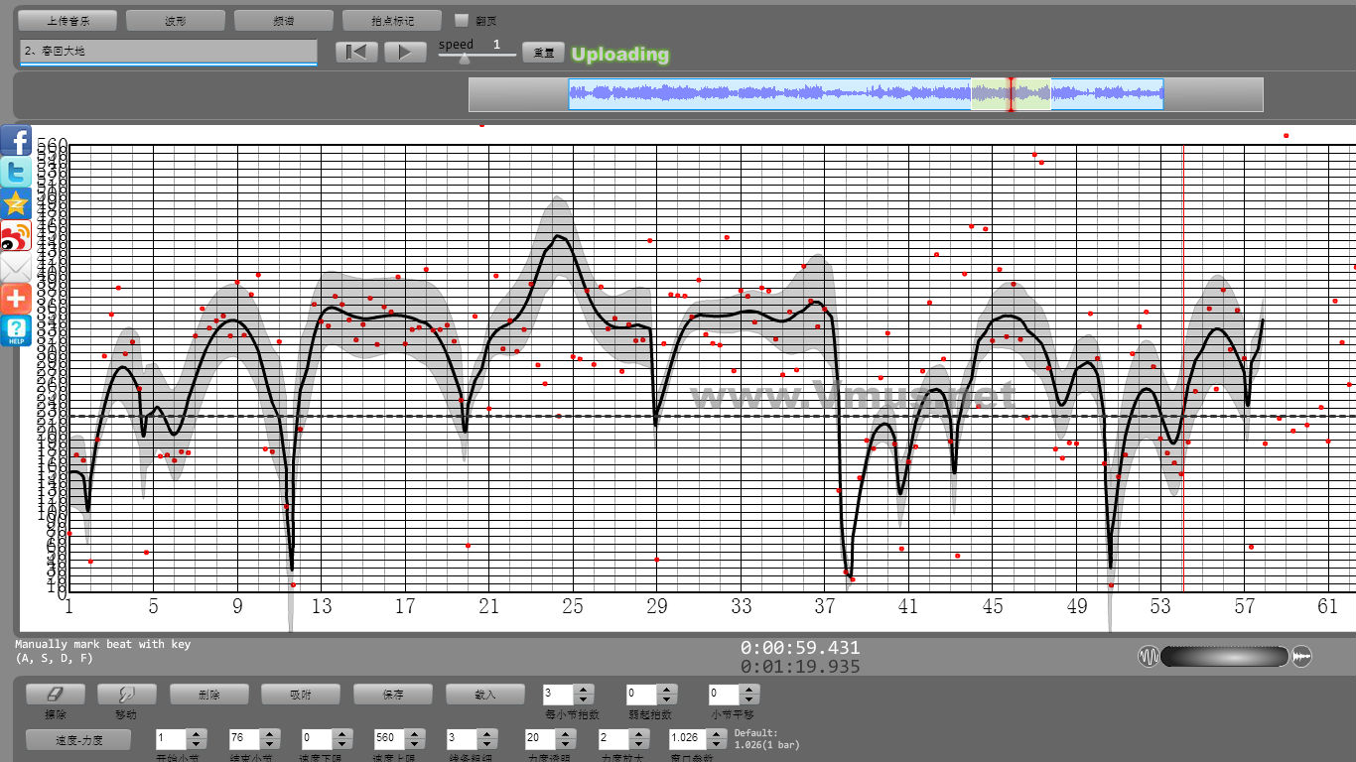Image resolution: width=1356 pixels, height=762 pixels.
Task: Click the 保存 save button
Action: (393, 695)
